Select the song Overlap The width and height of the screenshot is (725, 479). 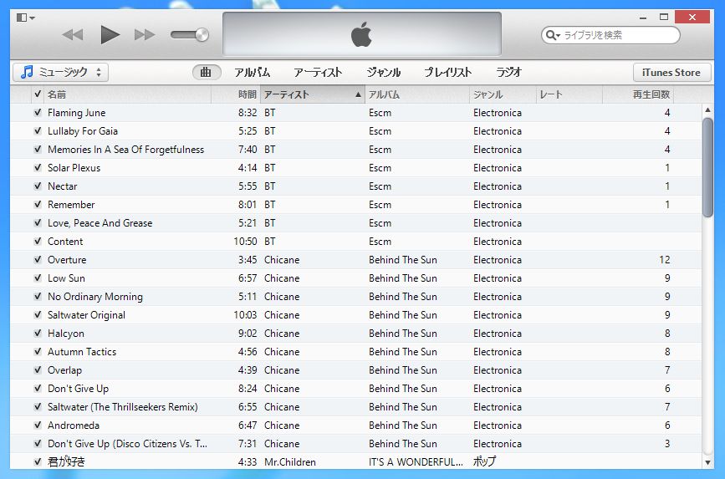pos(64,370)
